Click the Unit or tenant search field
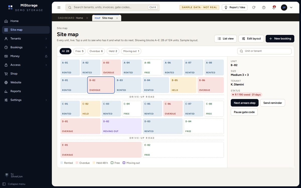The width and height of the screenshot is (301, 188). click(264, 51)
